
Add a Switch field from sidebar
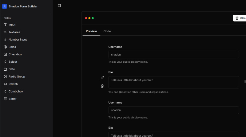pos(13,84)
